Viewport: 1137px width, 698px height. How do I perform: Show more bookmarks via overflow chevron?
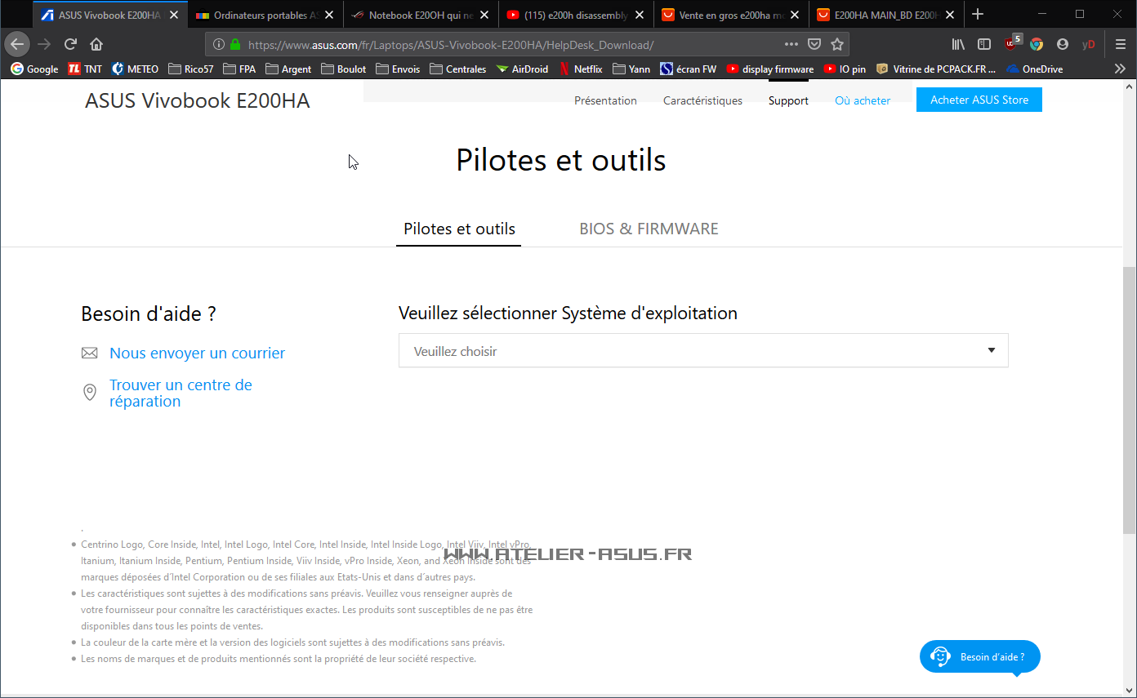coord(1120,69)
